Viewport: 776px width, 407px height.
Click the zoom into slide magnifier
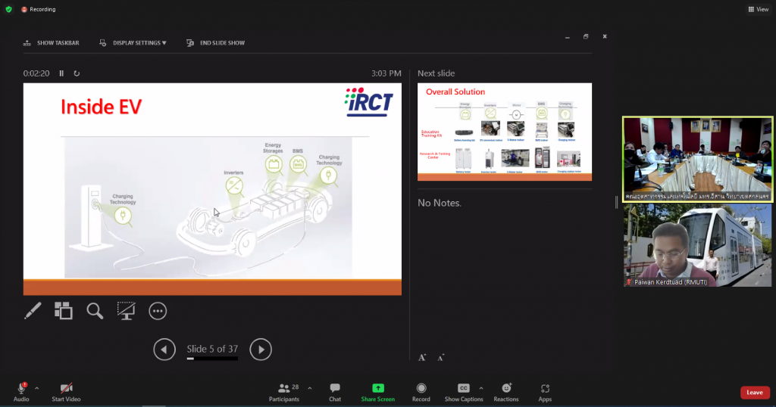tap(95, 310)
